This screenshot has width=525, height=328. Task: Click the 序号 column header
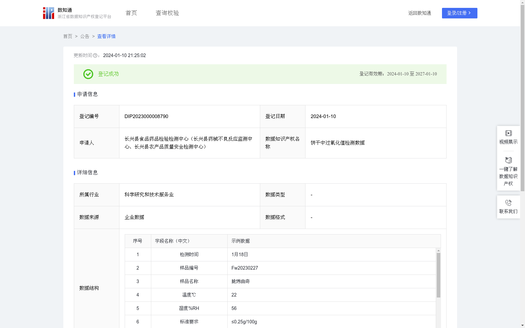click(x=137, y=241)
